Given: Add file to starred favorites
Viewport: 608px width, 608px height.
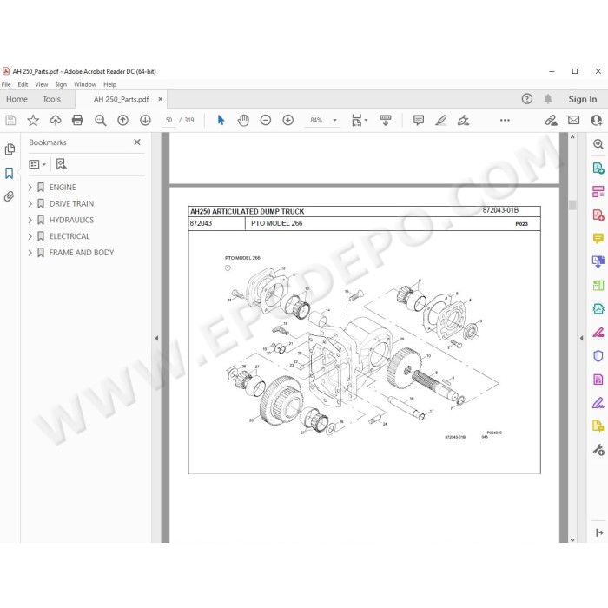Looking at the screenshot, I should tap(33, 120).
